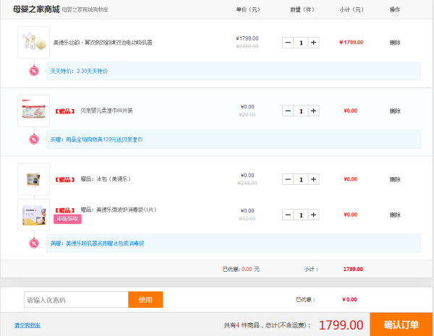
Task: Increase quantity of 美德乐丝韵 breast pump
Action: (x=314, y=43)
